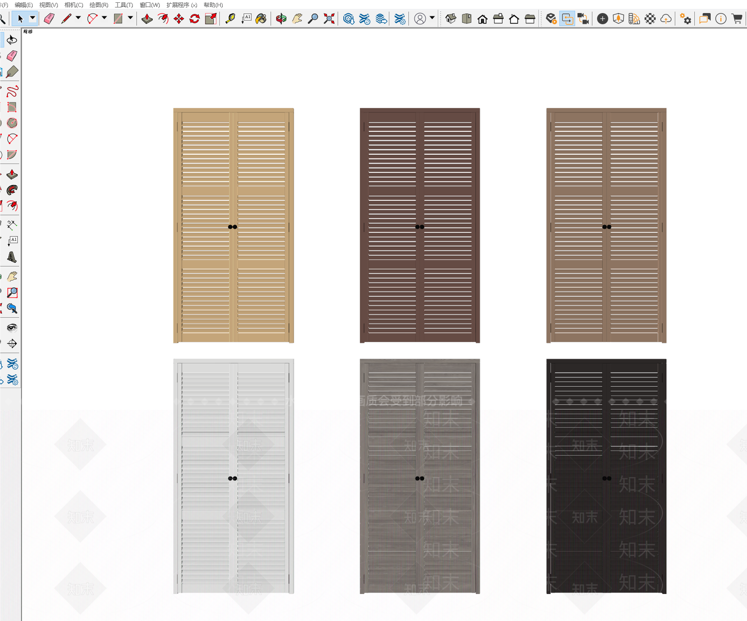Screen dimensions: 747x621
Task: Select the Lasso select tool in left toolbar
Action: pyautogui.click(x=12, y=40)
